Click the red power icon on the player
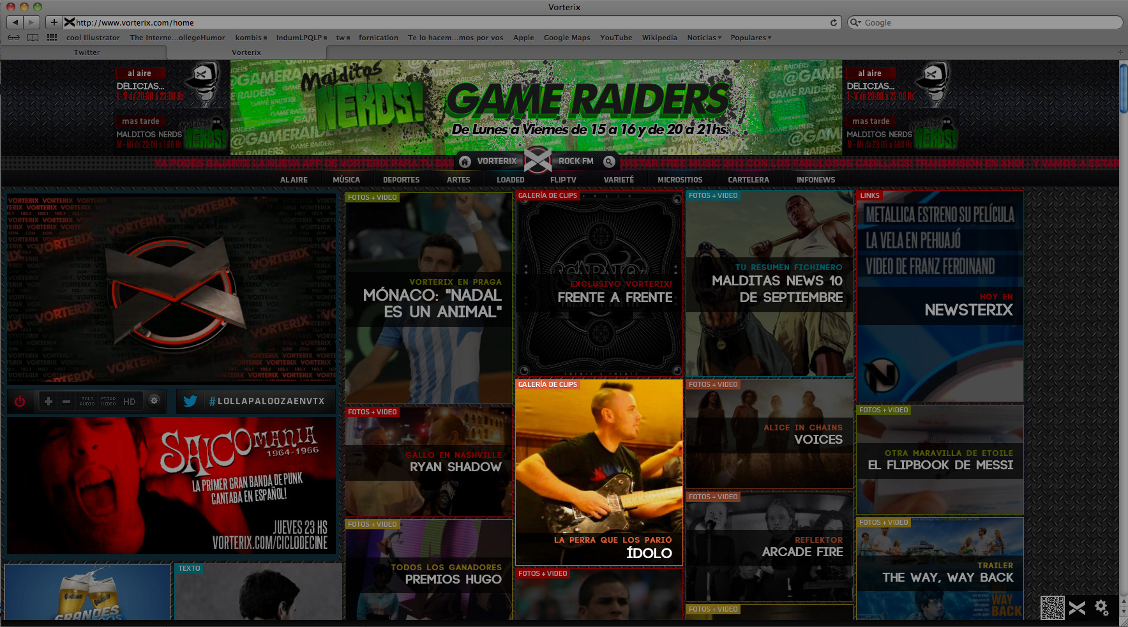Screen dimensions: 1128x627 [x=20, y=402]
